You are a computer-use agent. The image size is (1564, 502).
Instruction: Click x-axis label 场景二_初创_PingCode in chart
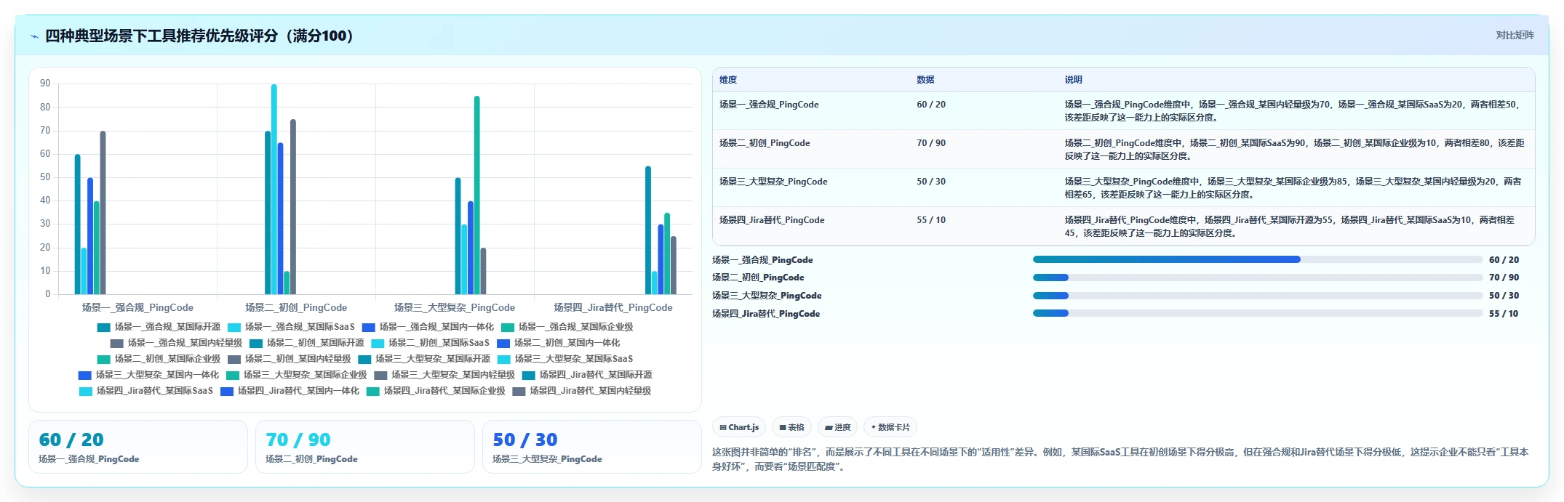point(296,308)
